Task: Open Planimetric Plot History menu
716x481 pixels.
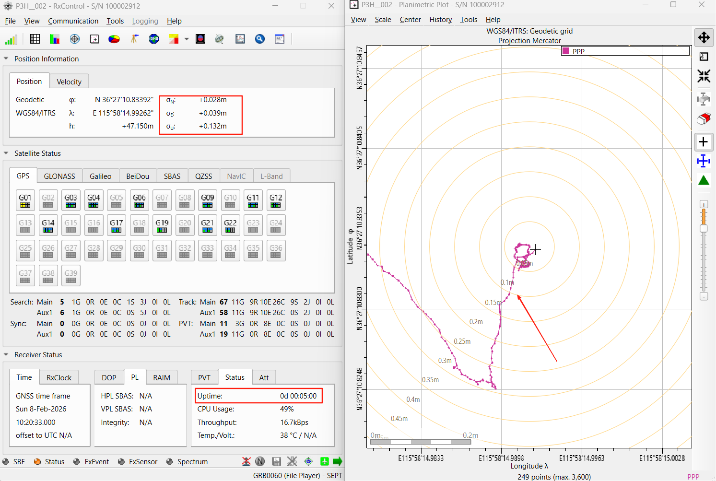Action: pyautogui.click(x=441, y=20)
